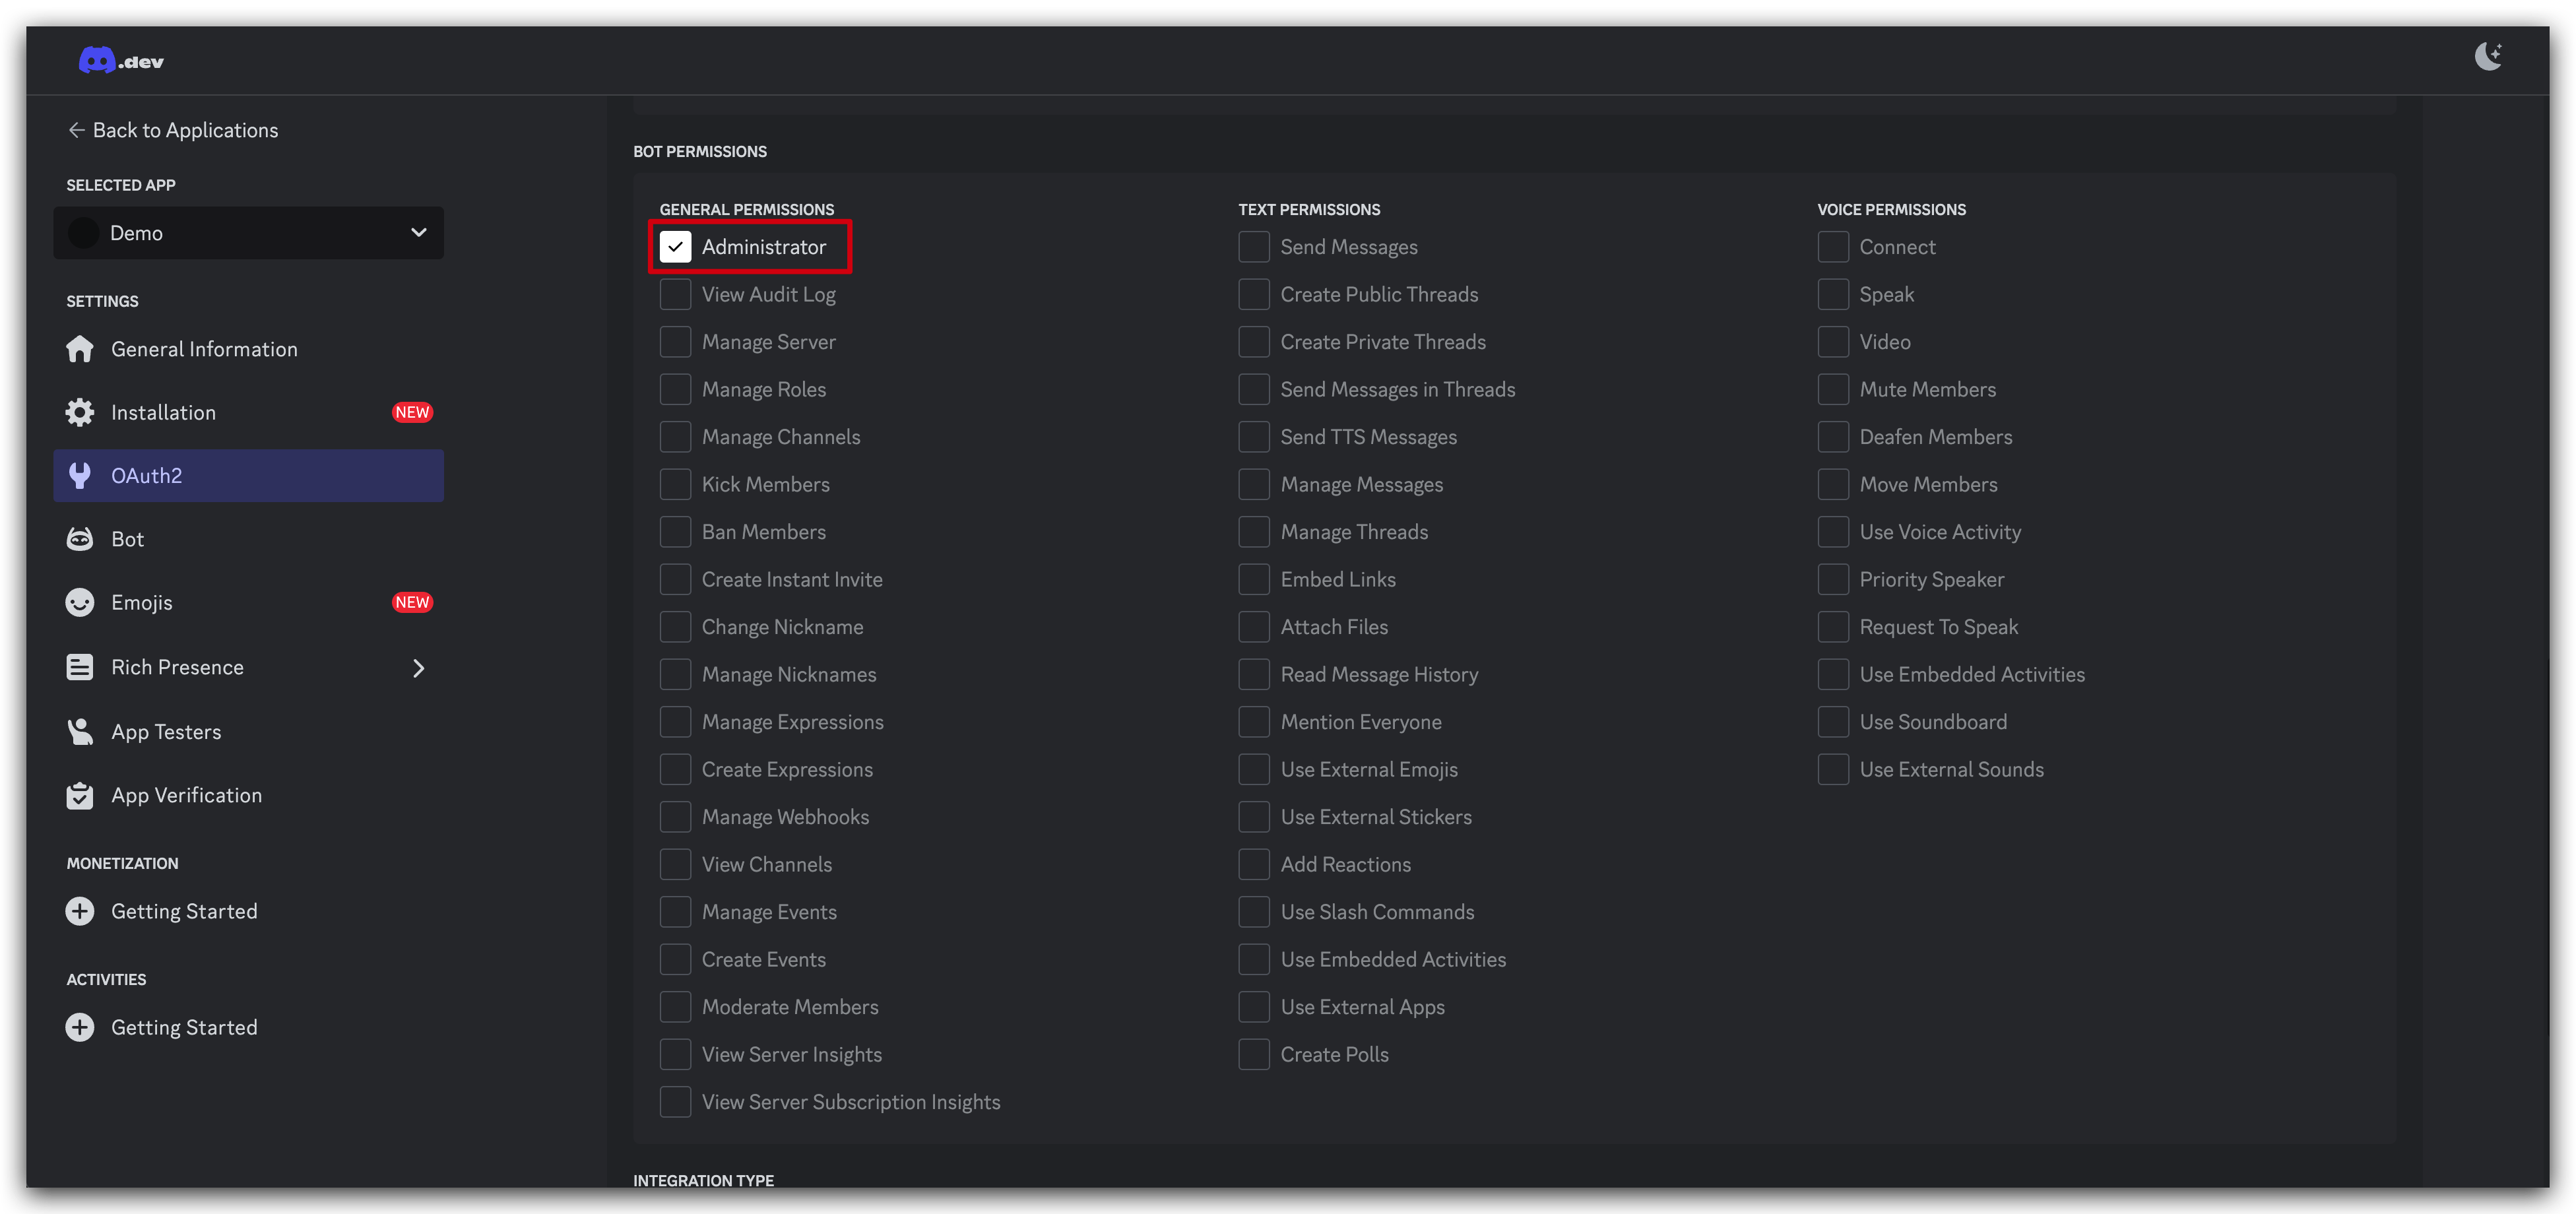Check Mention Everyone permission
The height and width of the screenshot is (1214, 2576).
point(1254,722)
